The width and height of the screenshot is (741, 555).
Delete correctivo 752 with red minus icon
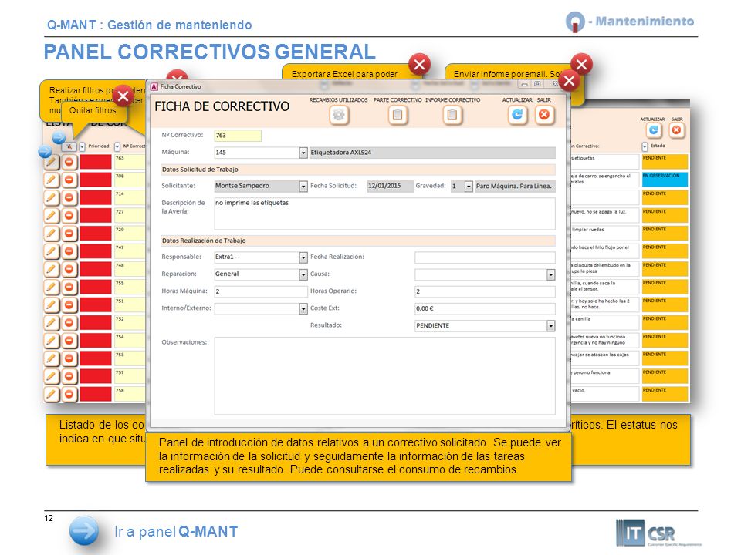point(69,323)
